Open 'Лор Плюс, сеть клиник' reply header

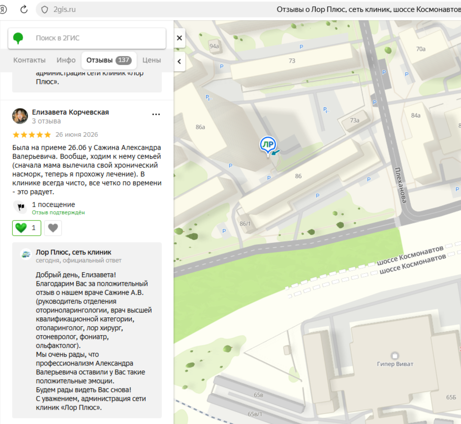[x=73, y=252]
